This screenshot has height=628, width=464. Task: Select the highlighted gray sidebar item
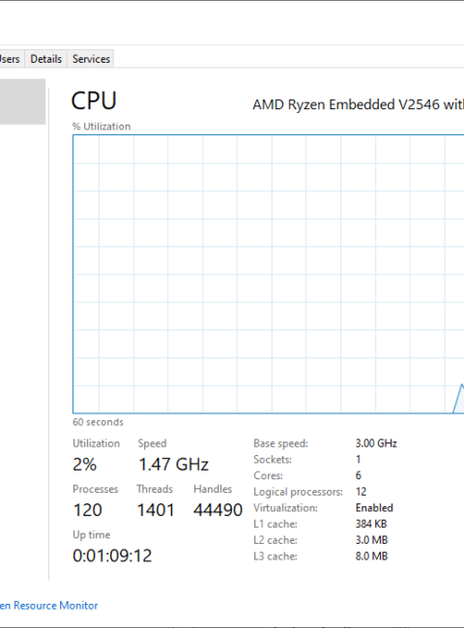click(22, 101)
